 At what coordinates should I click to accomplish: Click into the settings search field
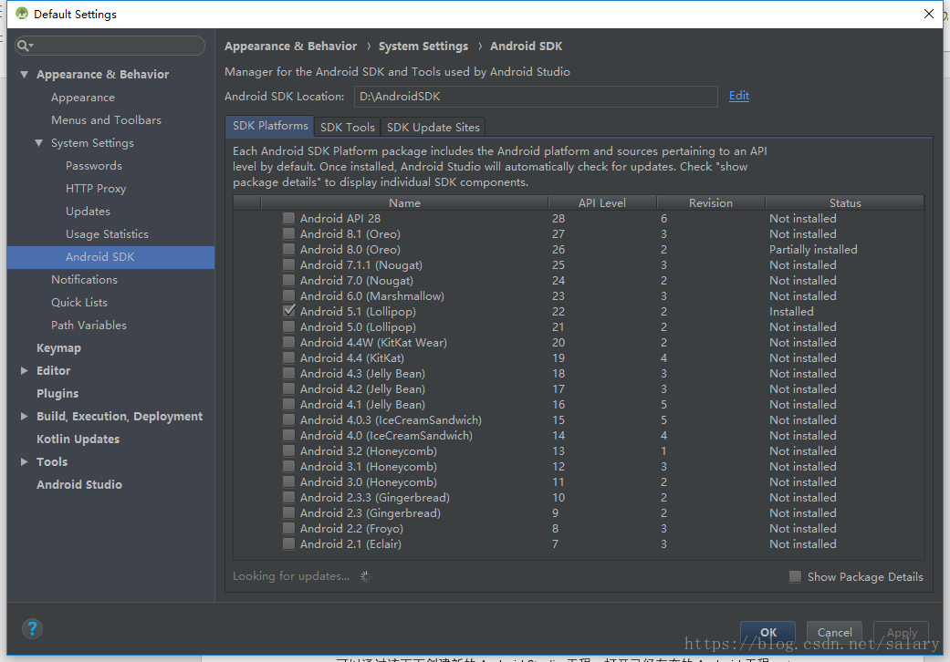[x=110, y=46]
